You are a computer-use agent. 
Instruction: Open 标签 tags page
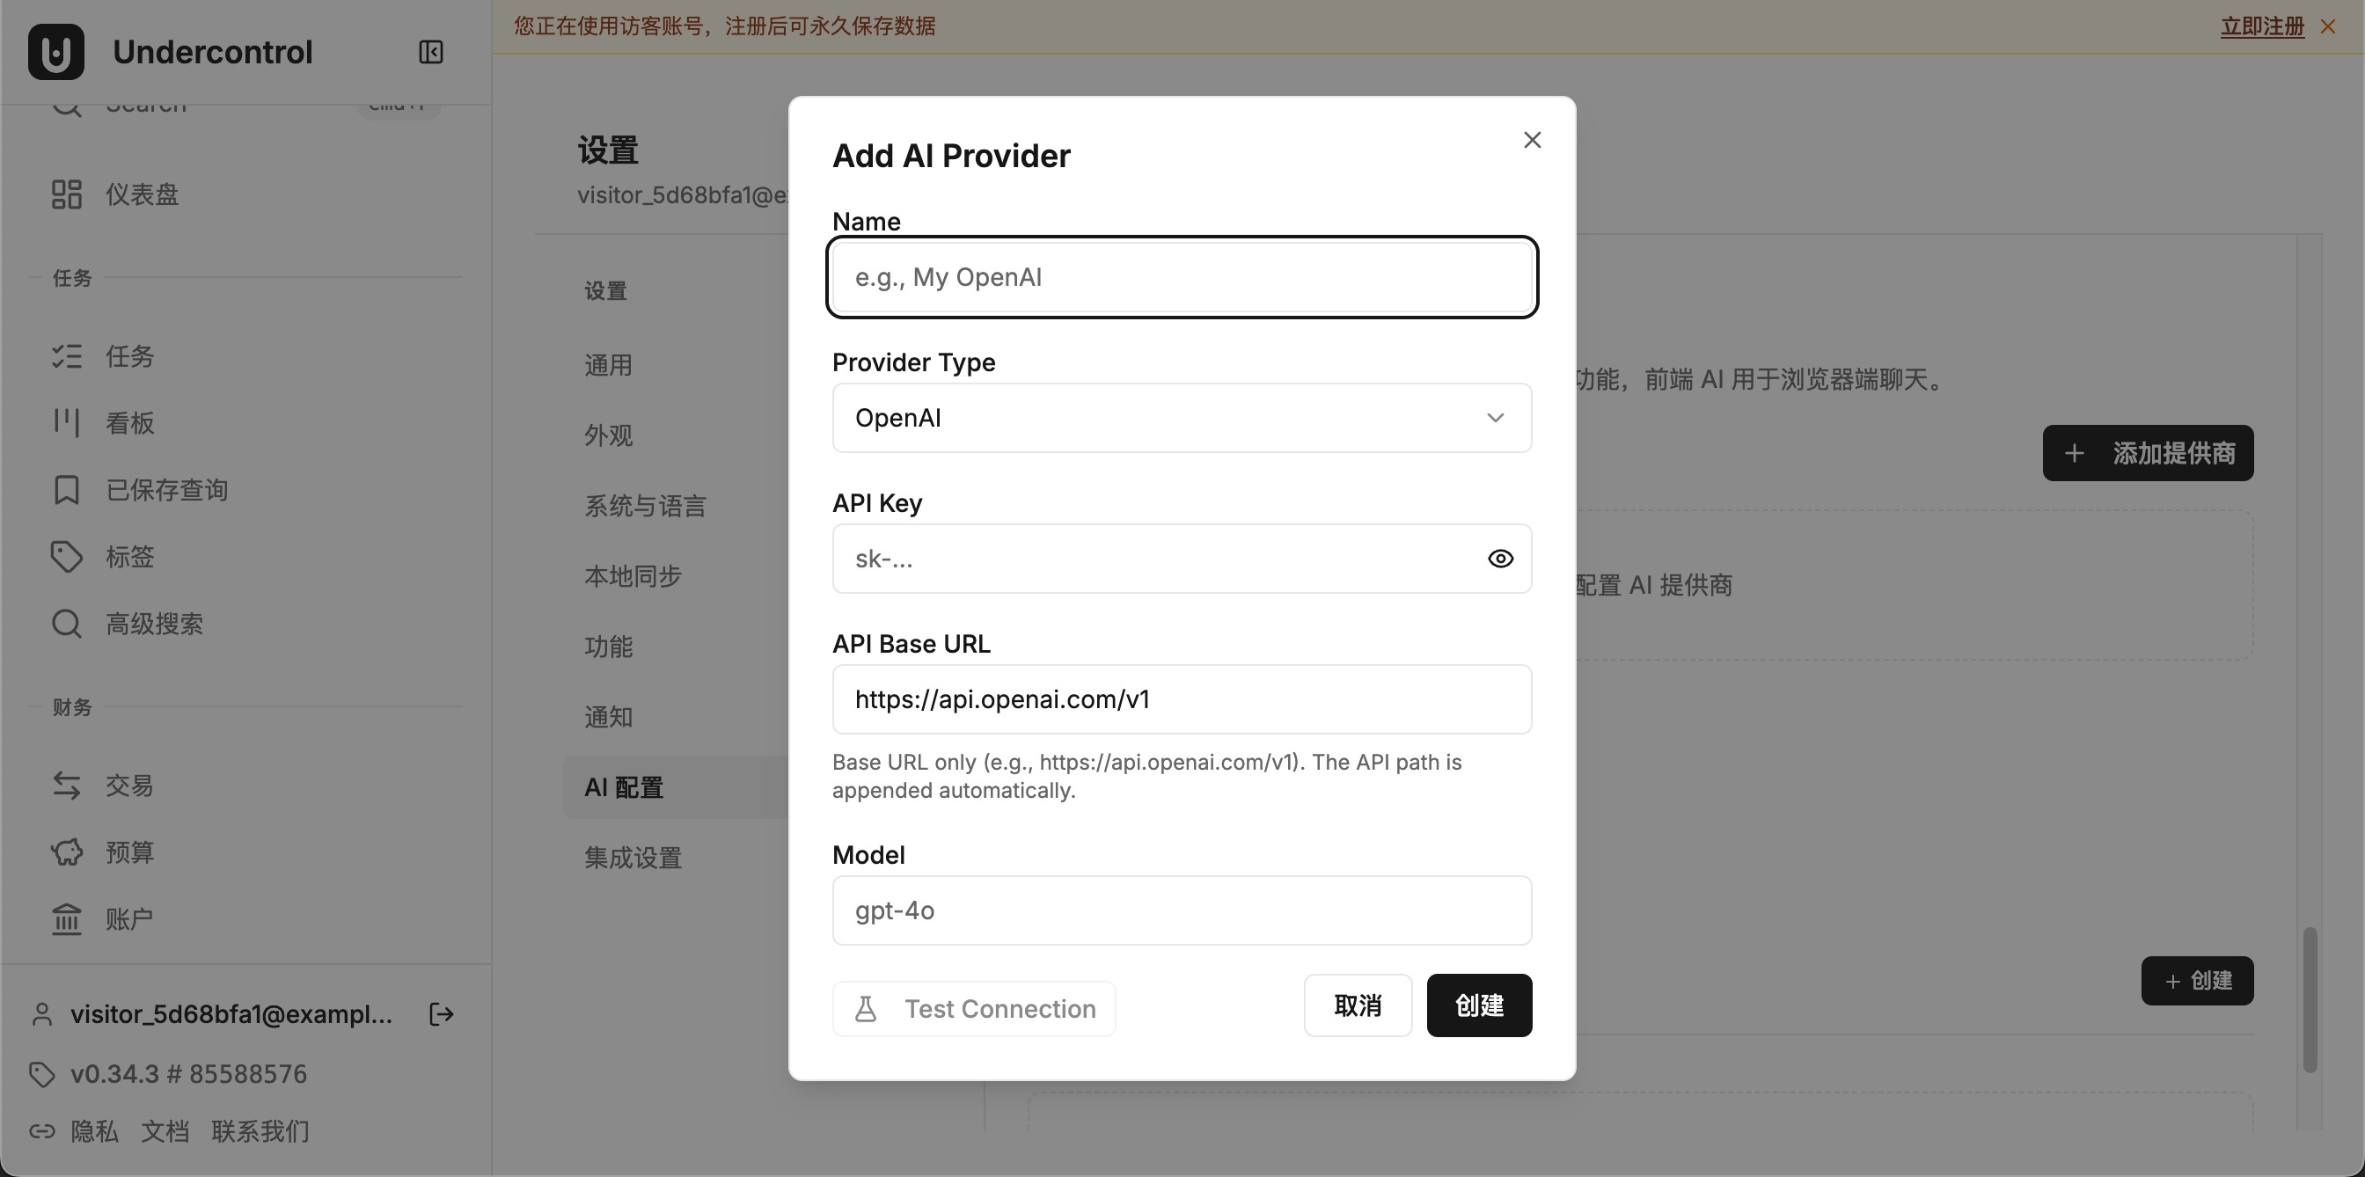[245, 558]
